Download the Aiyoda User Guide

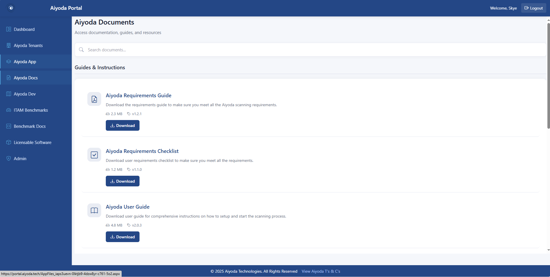click(x=122, y=237)
